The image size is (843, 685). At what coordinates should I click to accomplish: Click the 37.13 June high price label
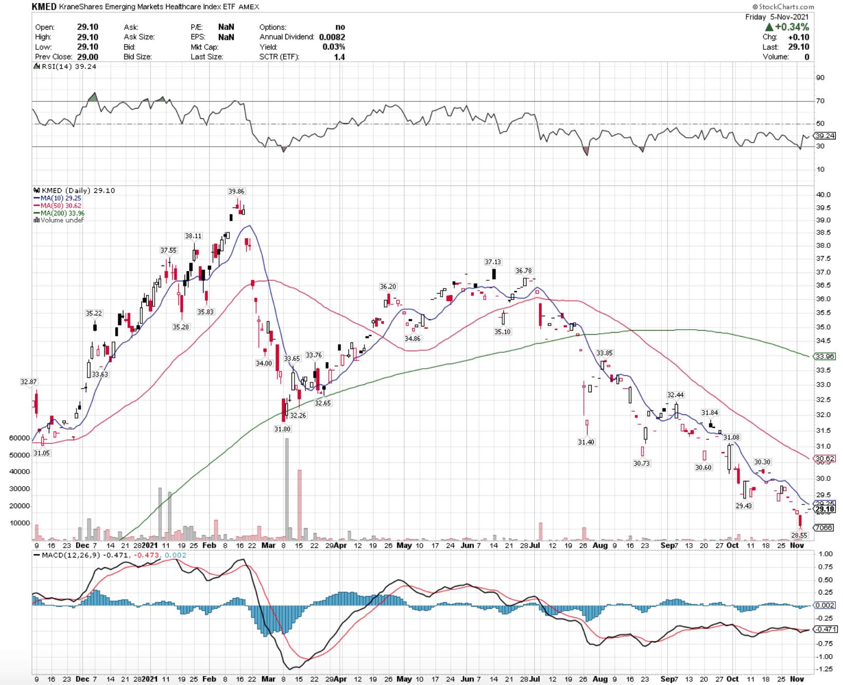tap(492, 262)
